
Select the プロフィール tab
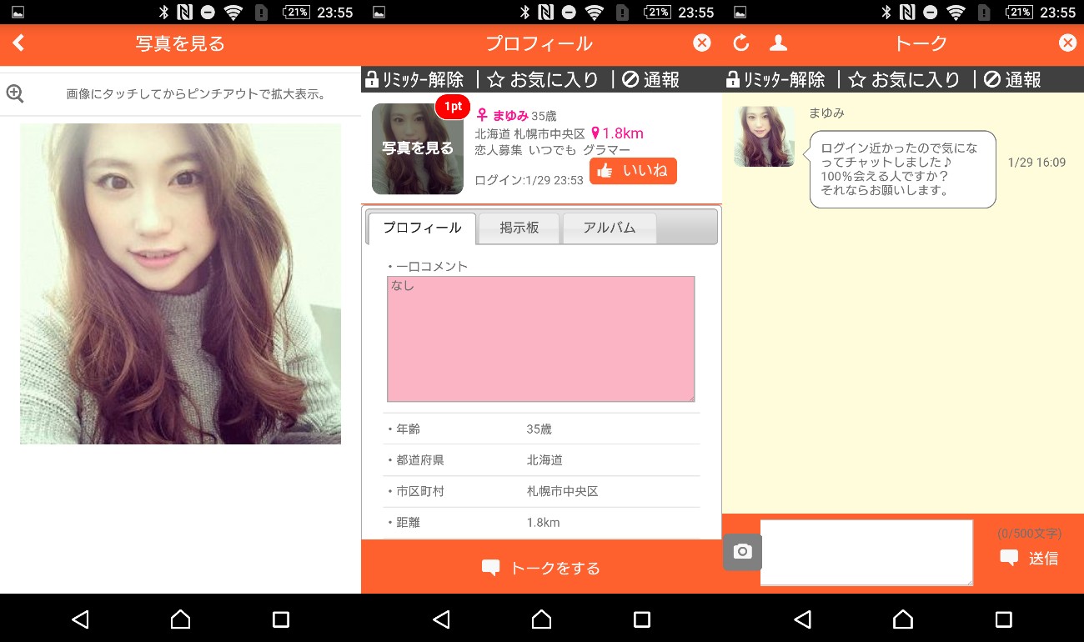point(421,228)
